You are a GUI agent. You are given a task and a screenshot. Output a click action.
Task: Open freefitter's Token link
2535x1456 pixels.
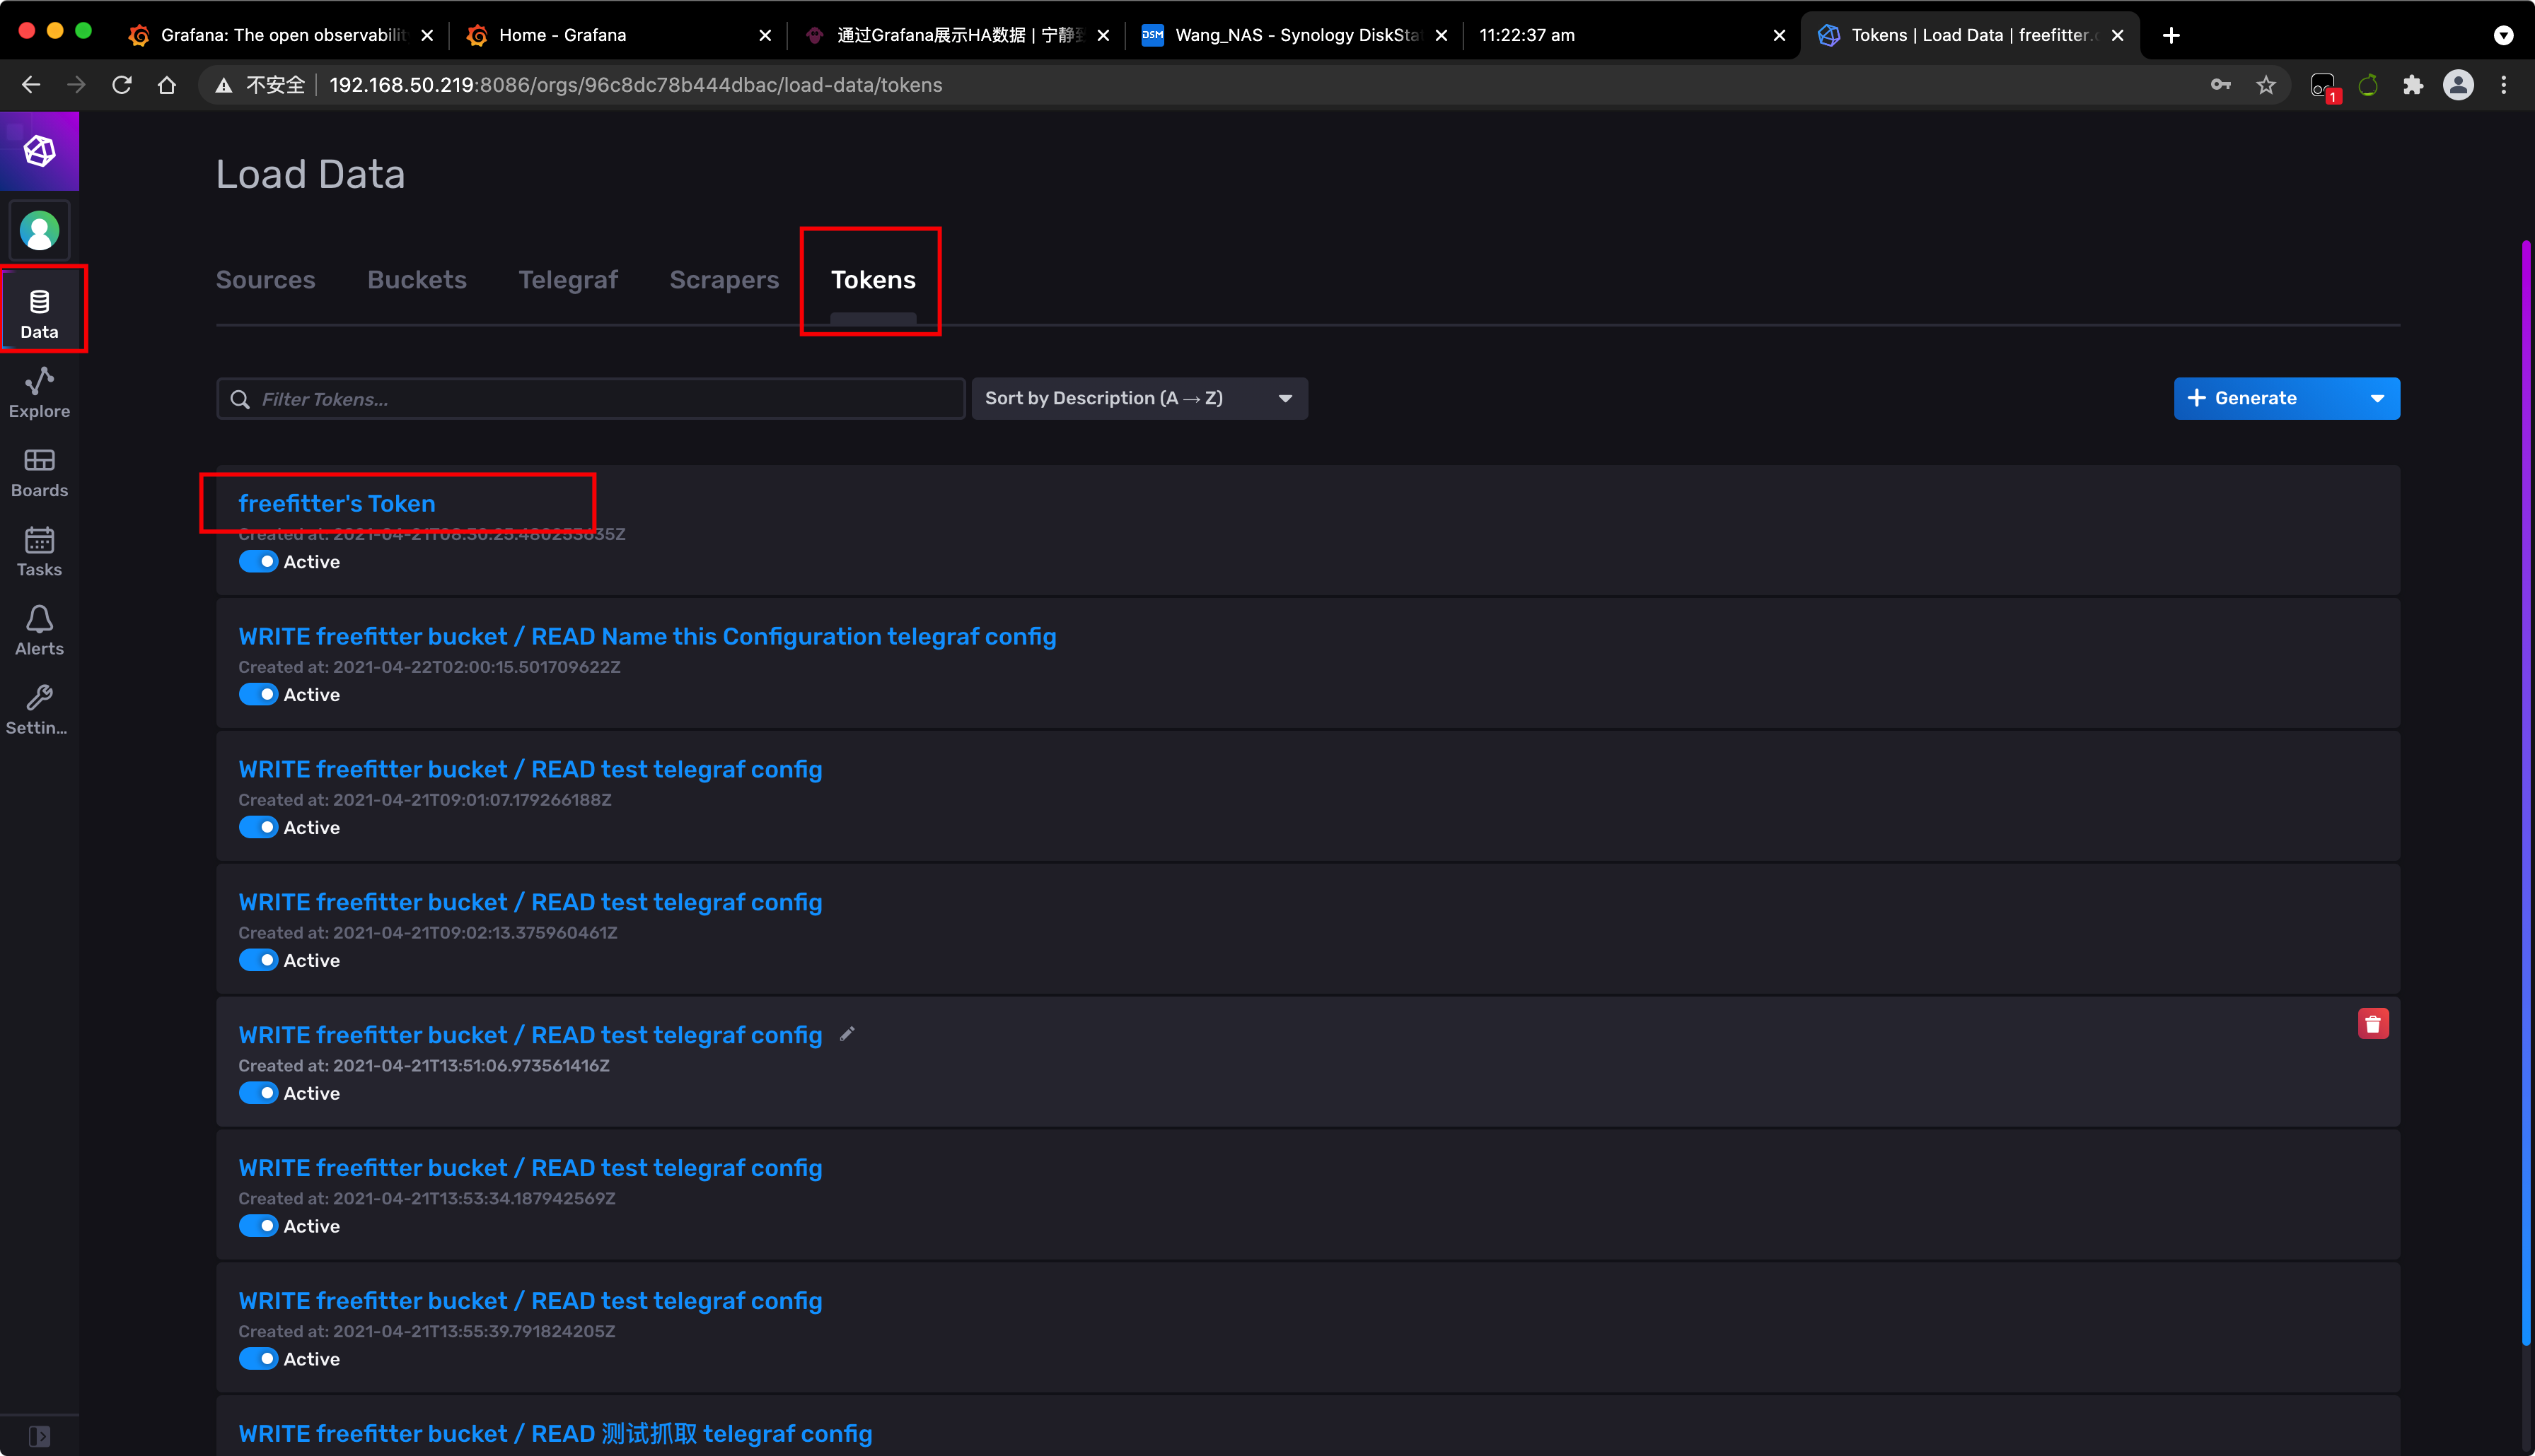pyautogui.click(x=336, y=503)
